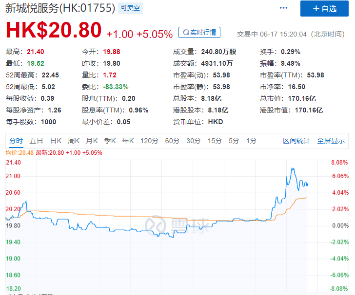Show the 60分 minute chart
The image size is (355, 295).
pyautogui.click(x=172, y=141)
